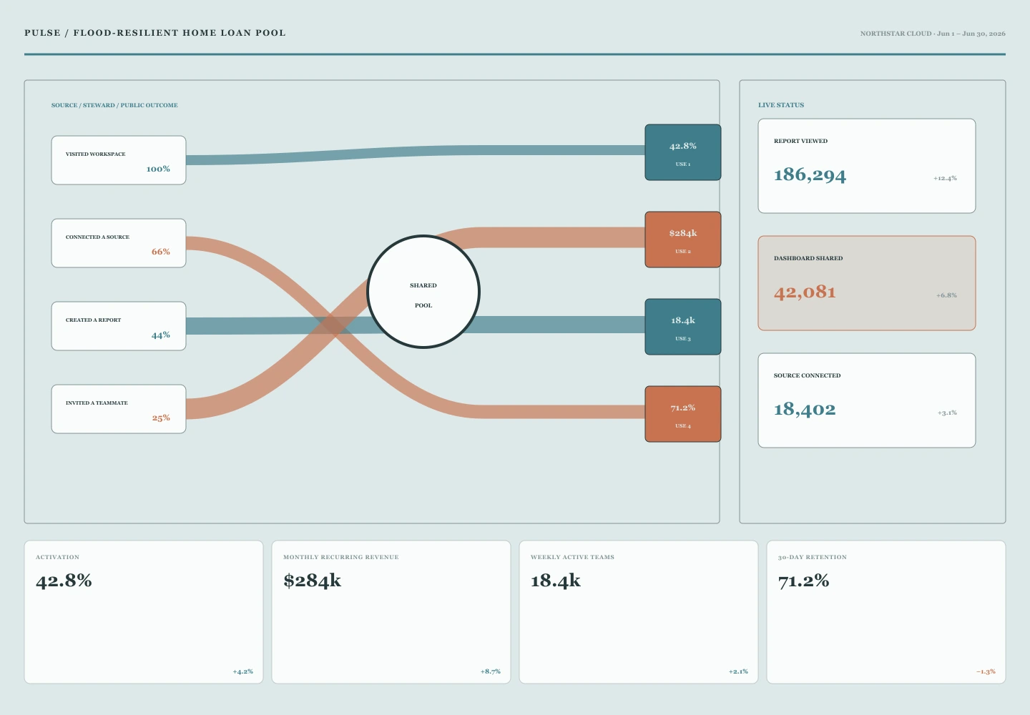Select the Connected a Source node

tap(119, 243)
